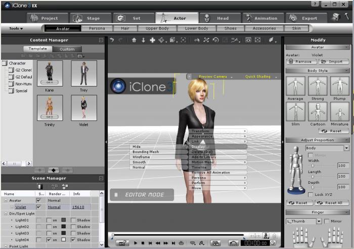Click the cube Scale tool icon
This screenshot has height=249, width=354.
(172, 40)
